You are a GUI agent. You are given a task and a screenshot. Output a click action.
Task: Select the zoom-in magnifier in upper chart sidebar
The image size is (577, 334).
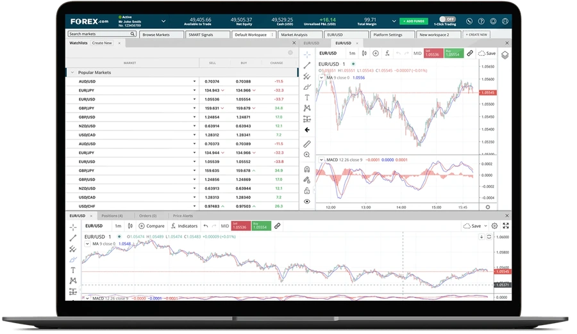pyautogui.click(x=307, y=155)
